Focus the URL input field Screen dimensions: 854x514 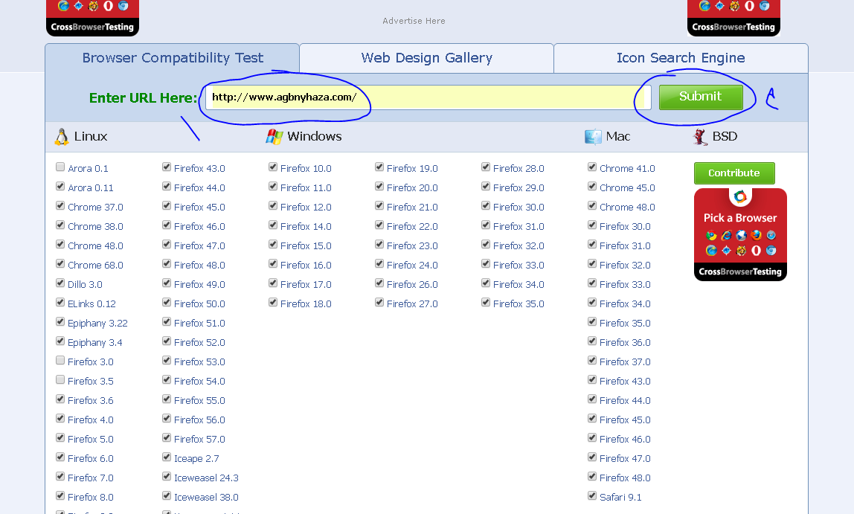click(x=428, y=97)
